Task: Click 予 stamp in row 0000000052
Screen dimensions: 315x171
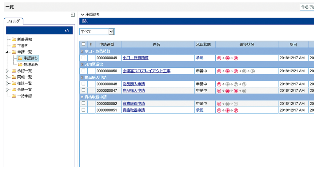Action: 236,104
